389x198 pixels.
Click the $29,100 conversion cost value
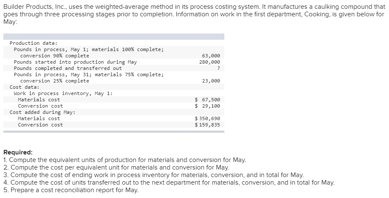pos(208,106)
